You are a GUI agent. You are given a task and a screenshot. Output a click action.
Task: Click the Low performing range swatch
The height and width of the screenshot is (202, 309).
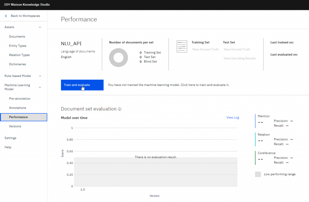click(258, 174)
